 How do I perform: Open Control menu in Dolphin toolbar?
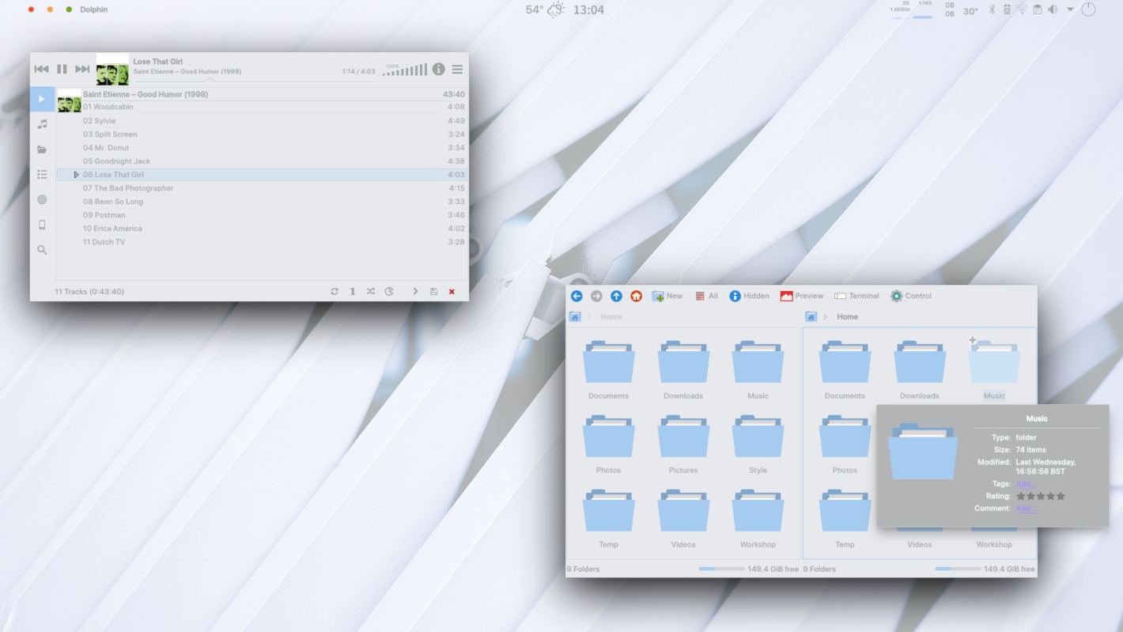click(911, 296)
